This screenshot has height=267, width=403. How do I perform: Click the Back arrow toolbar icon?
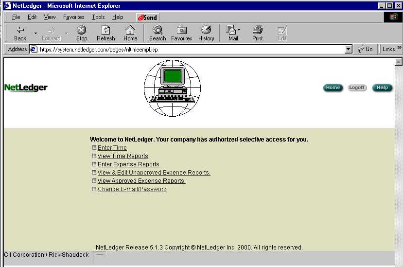[x=20, y=30]
